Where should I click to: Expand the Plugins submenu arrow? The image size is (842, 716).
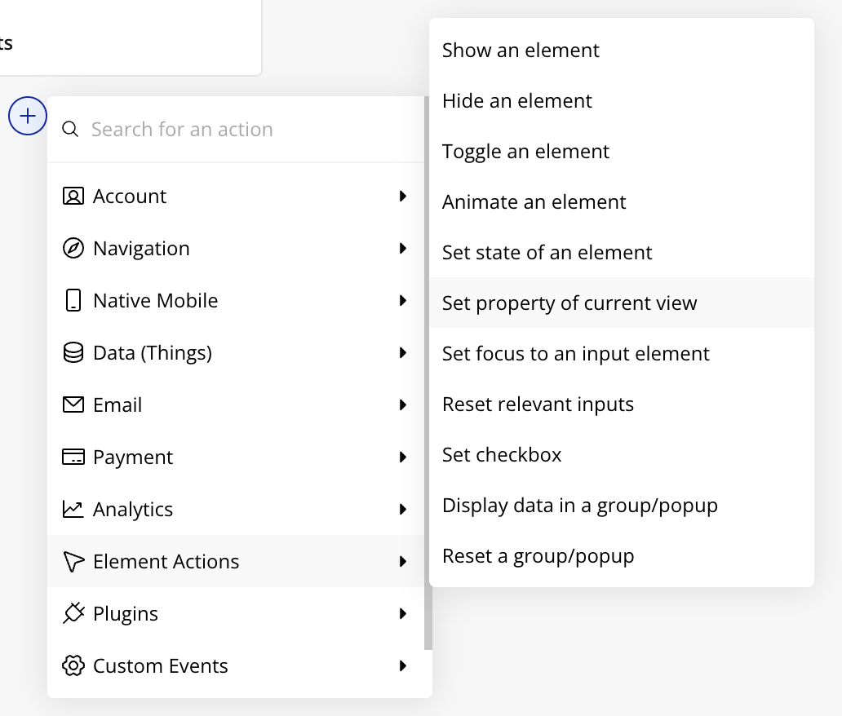tap(403, 613)
